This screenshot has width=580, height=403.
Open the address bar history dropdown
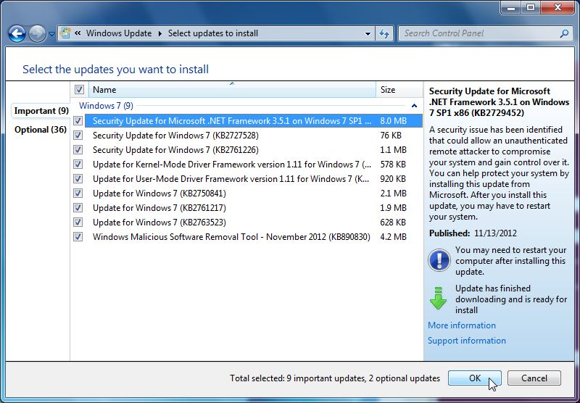[368, 33]
